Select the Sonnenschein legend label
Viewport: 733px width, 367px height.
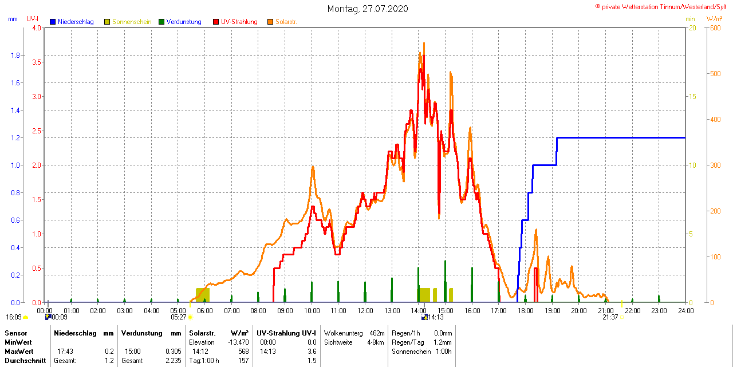pyautogui.click(x=132, y=22)
